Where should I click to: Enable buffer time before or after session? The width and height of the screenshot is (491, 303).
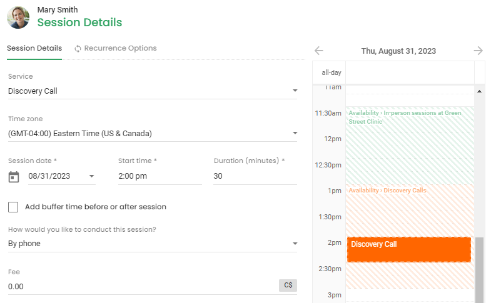tap(13, 207)
